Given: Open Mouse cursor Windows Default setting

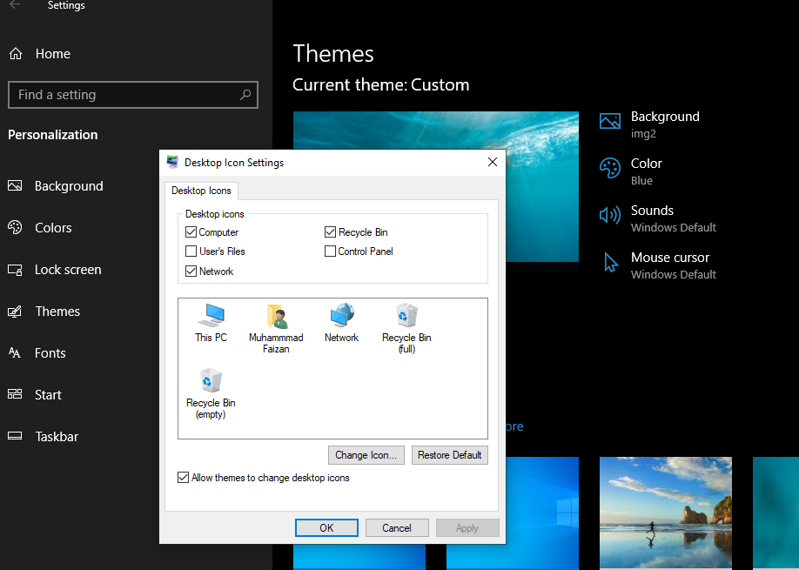Looking at the screenshot, I should [x=660, y=265].
